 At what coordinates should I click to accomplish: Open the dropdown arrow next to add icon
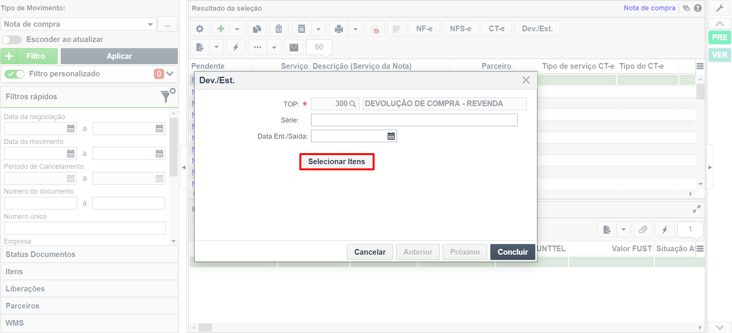[237, 29]
